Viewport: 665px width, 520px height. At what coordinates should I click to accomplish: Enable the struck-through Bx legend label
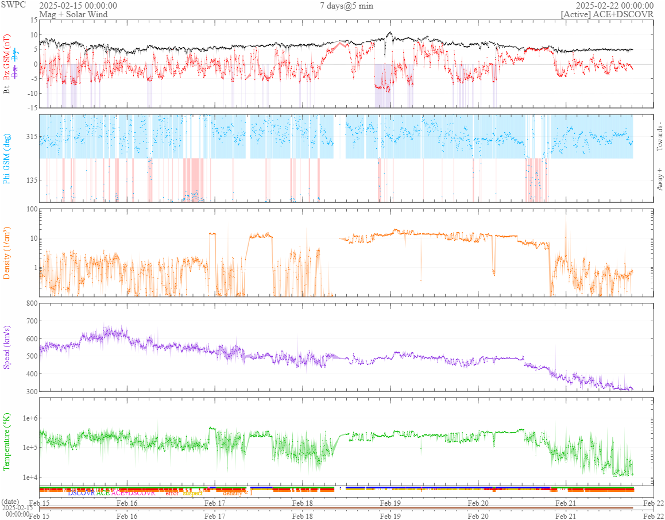[x=15, y=72]
